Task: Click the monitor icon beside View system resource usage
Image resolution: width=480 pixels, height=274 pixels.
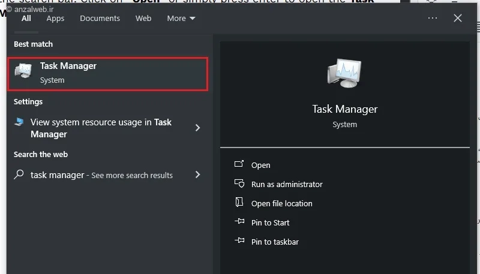Action: (x=19, y=122)
